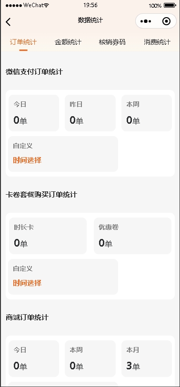Open the 优惠卷 order count card
Viewport: 180px width, 387px height.
pos(132,236)
